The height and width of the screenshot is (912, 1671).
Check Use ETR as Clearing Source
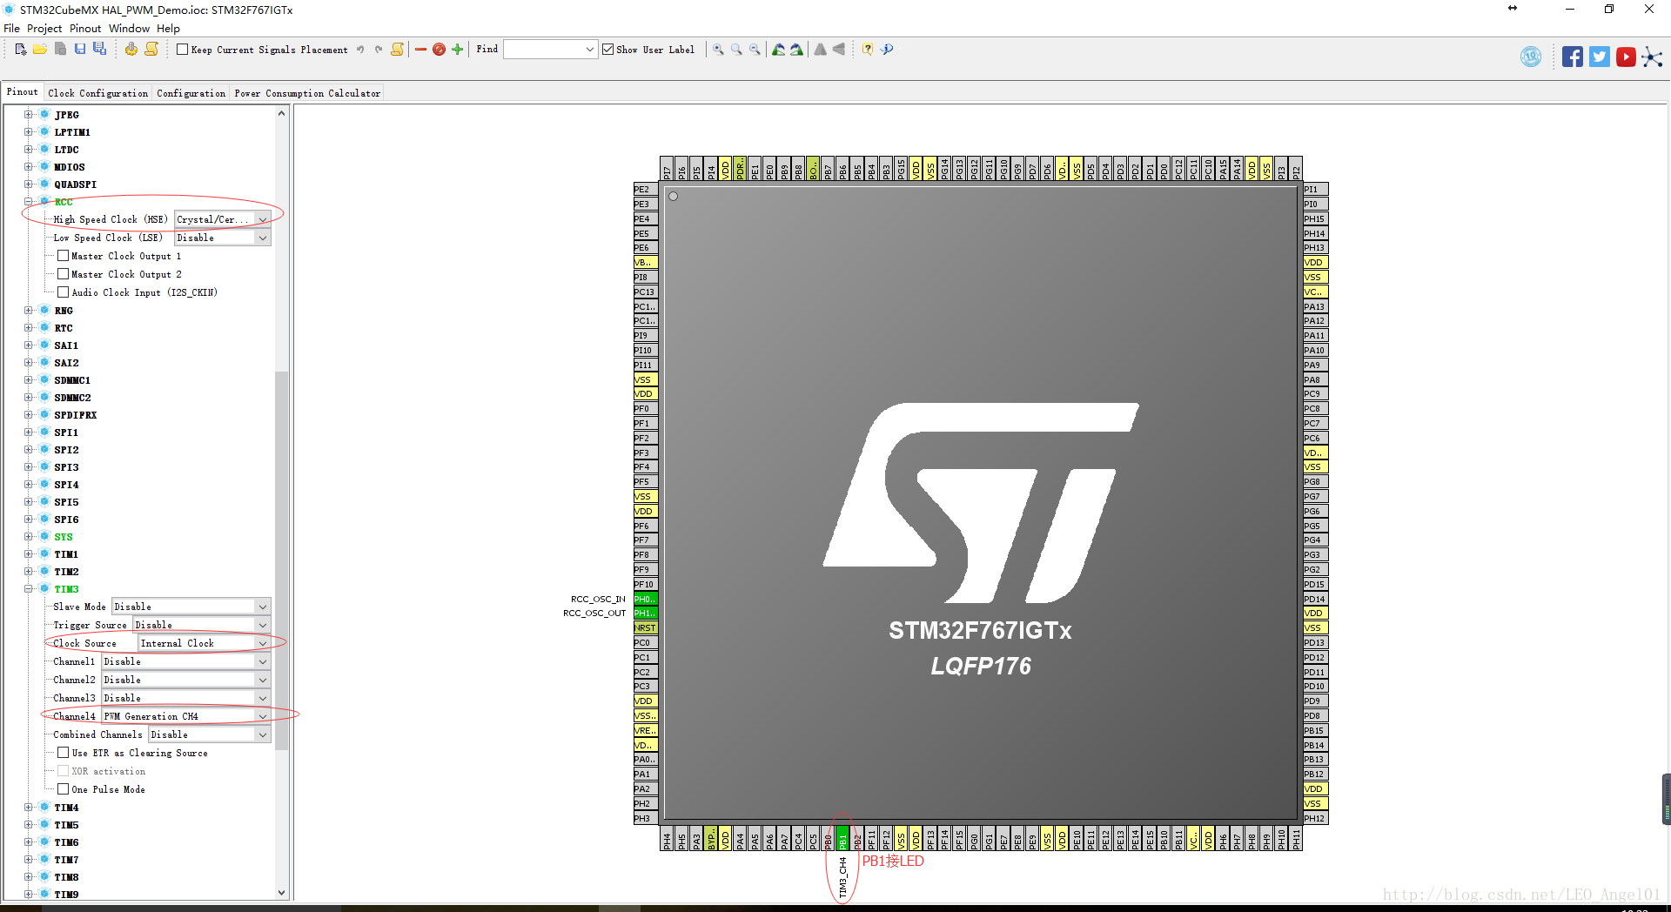tap(63, 753)
